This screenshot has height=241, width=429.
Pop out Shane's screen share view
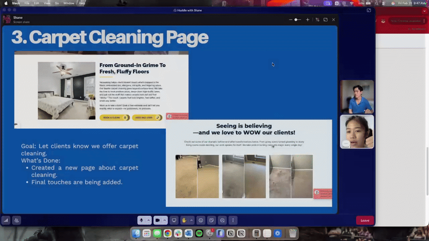click(x=326, y=20)
